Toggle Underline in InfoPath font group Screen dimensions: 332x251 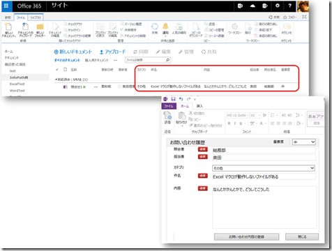[241, 123]
